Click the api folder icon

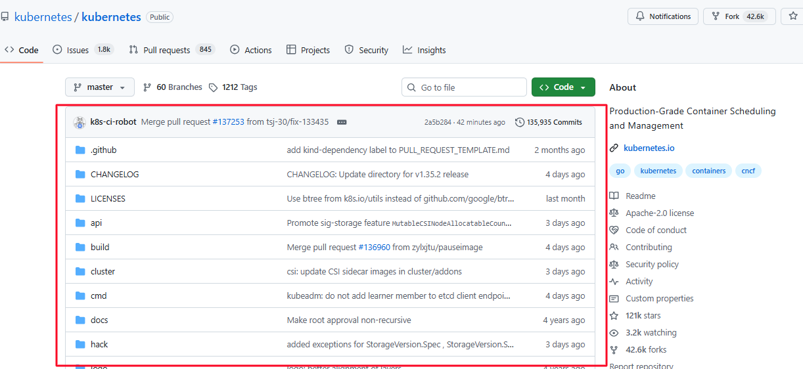point(80,223)
